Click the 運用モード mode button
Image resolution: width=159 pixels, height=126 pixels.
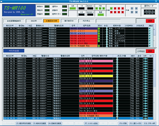[149, 6]
